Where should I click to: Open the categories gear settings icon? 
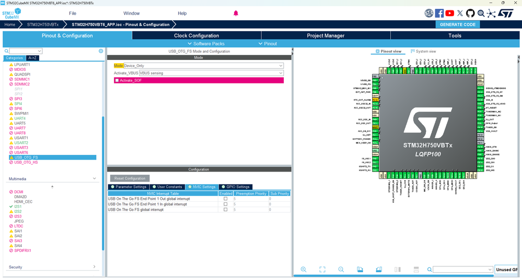(x=101, y=51)
